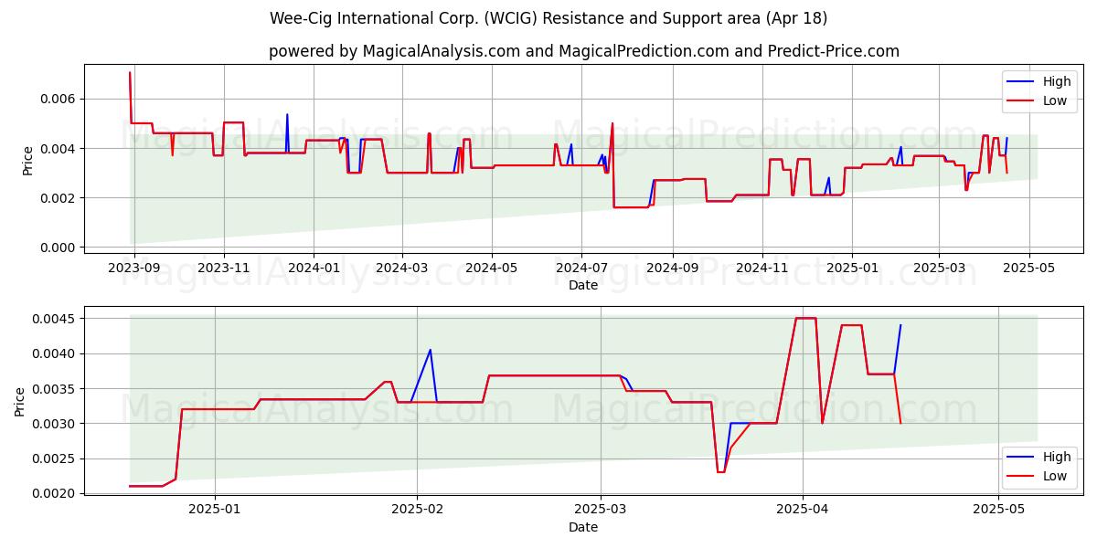Click the 2024-05 x-axis tick label

[x=492, y=268]
